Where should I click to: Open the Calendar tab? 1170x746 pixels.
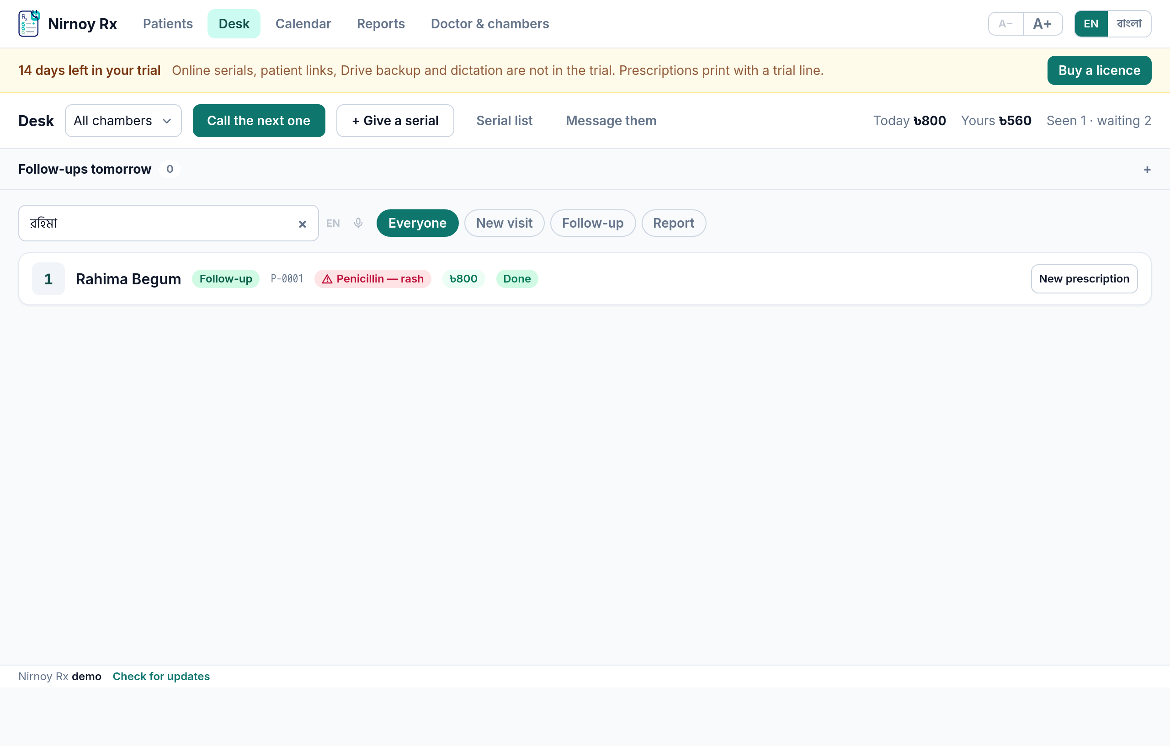[303, 24]
